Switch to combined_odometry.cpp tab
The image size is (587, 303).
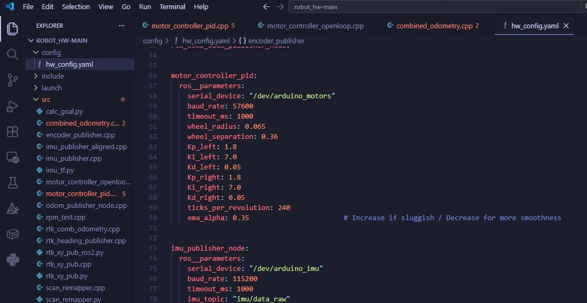point(434,26)
